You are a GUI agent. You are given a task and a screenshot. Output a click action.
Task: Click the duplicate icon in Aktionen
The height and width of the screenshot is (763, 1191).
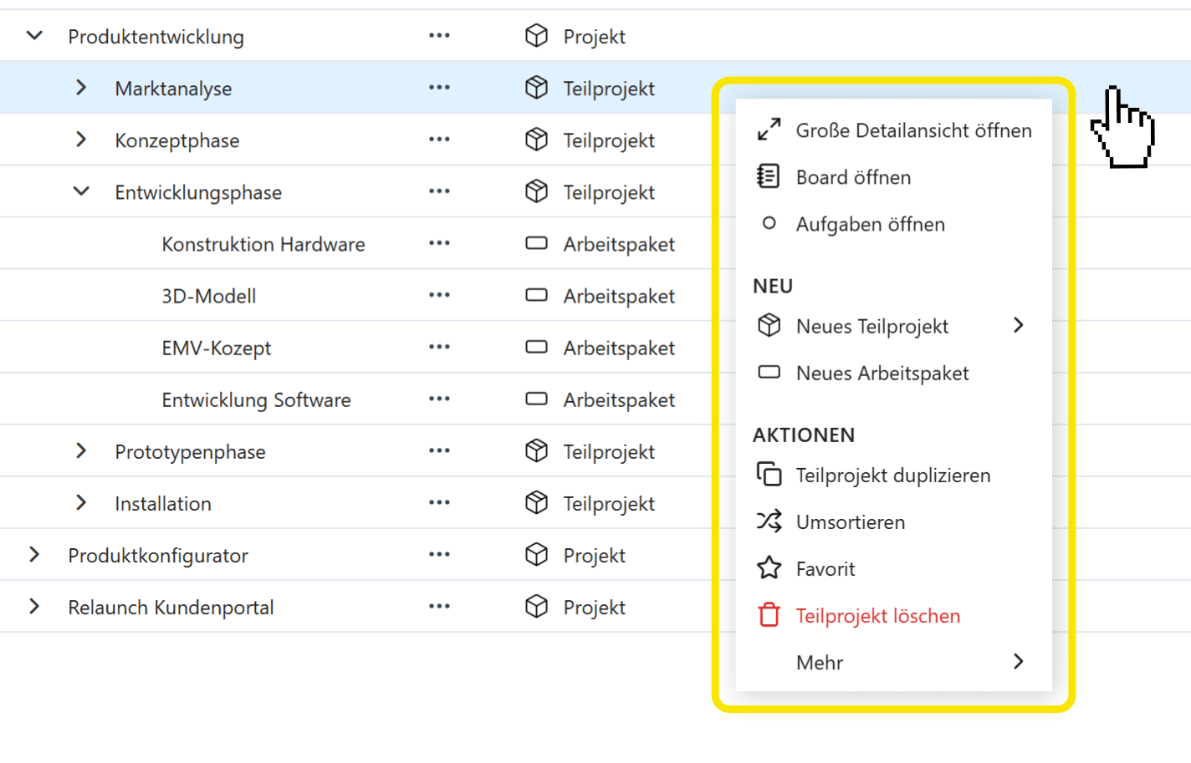(769, 475)
